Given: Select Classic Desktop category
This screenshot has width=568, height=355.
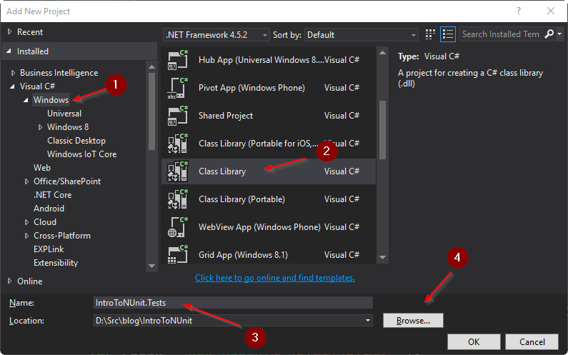Looking at the screenshot, I should coord(76,141).
